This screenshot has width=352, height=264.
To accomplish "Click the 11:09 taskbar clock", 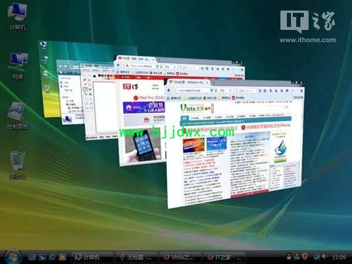I will click(x=339, y=257).
